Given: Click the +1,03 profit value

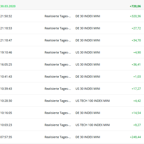Looking at the screenshot, I should [137, 77].
